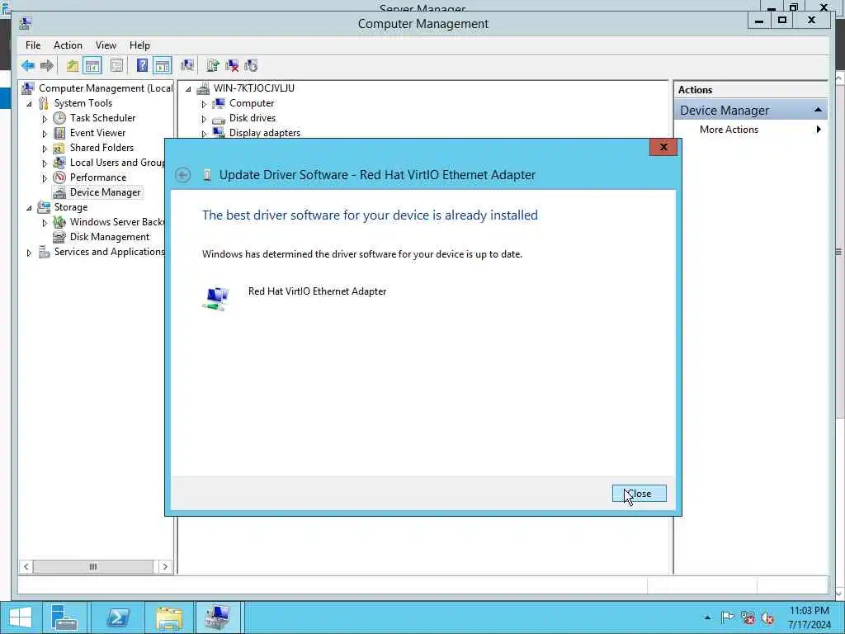
Task: Select Disk drives device category
Action: click(253, 117)
